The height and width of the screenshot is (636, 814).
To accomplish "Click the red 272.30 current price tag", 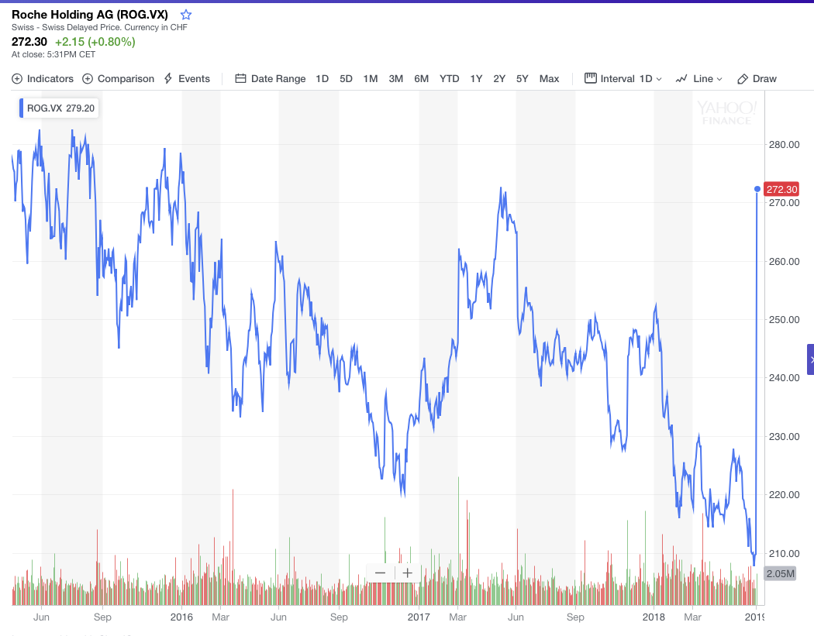I will coord(781,189).
